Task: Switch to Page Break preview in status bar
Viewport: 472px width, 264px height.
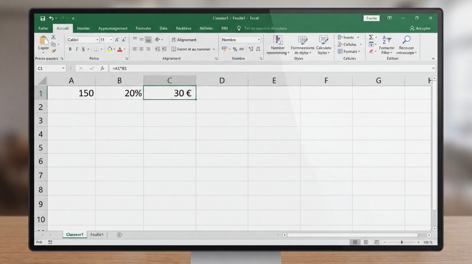Action: tap(377, 242)
